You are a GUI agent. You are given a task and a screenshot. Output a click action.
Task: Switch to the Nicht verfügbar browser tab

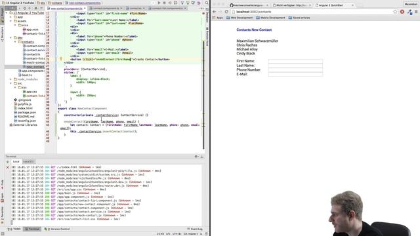click(x=291, y=5)
